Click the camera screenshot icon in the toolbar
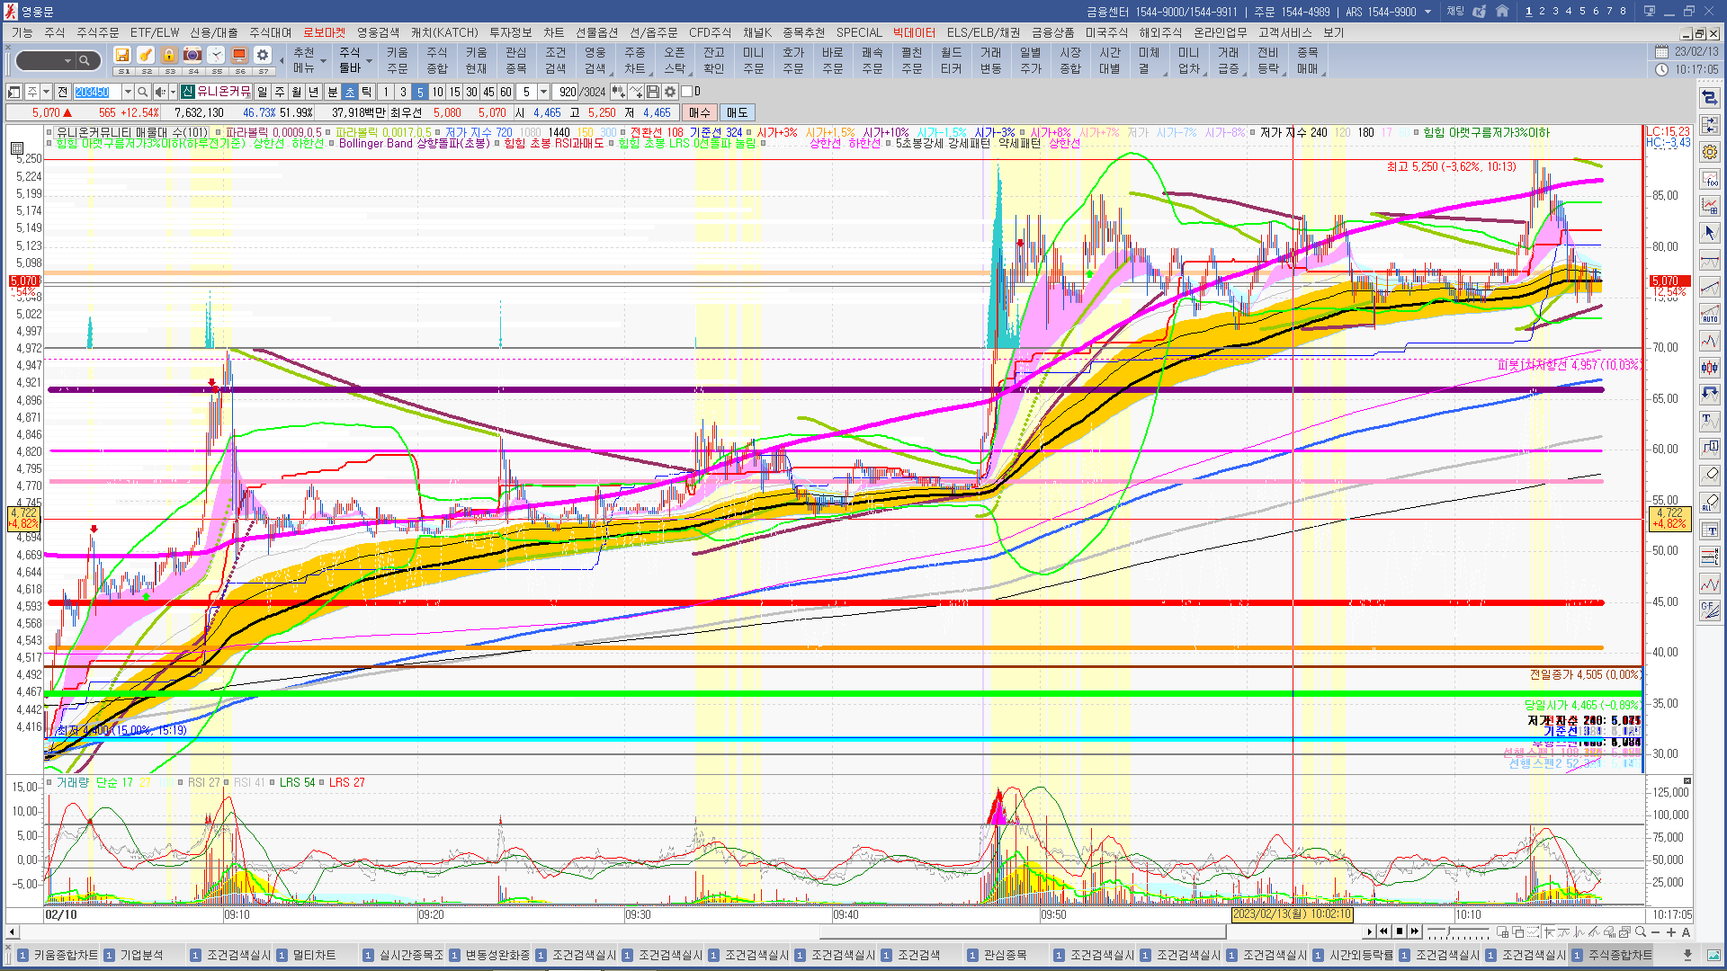Screen dimensions: 1727x971 [192, 56]
